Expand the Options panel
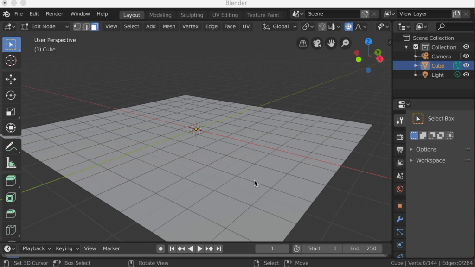This screenshot has width=475, height=267. pos(426,149)
